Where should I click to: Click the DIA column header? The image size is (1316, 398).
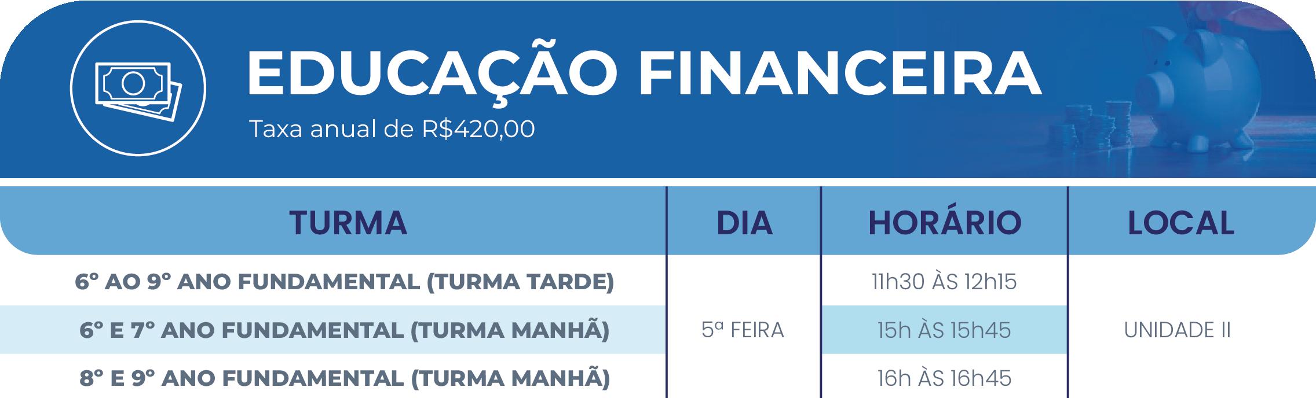pyautogui.click(x=744, y=223)
